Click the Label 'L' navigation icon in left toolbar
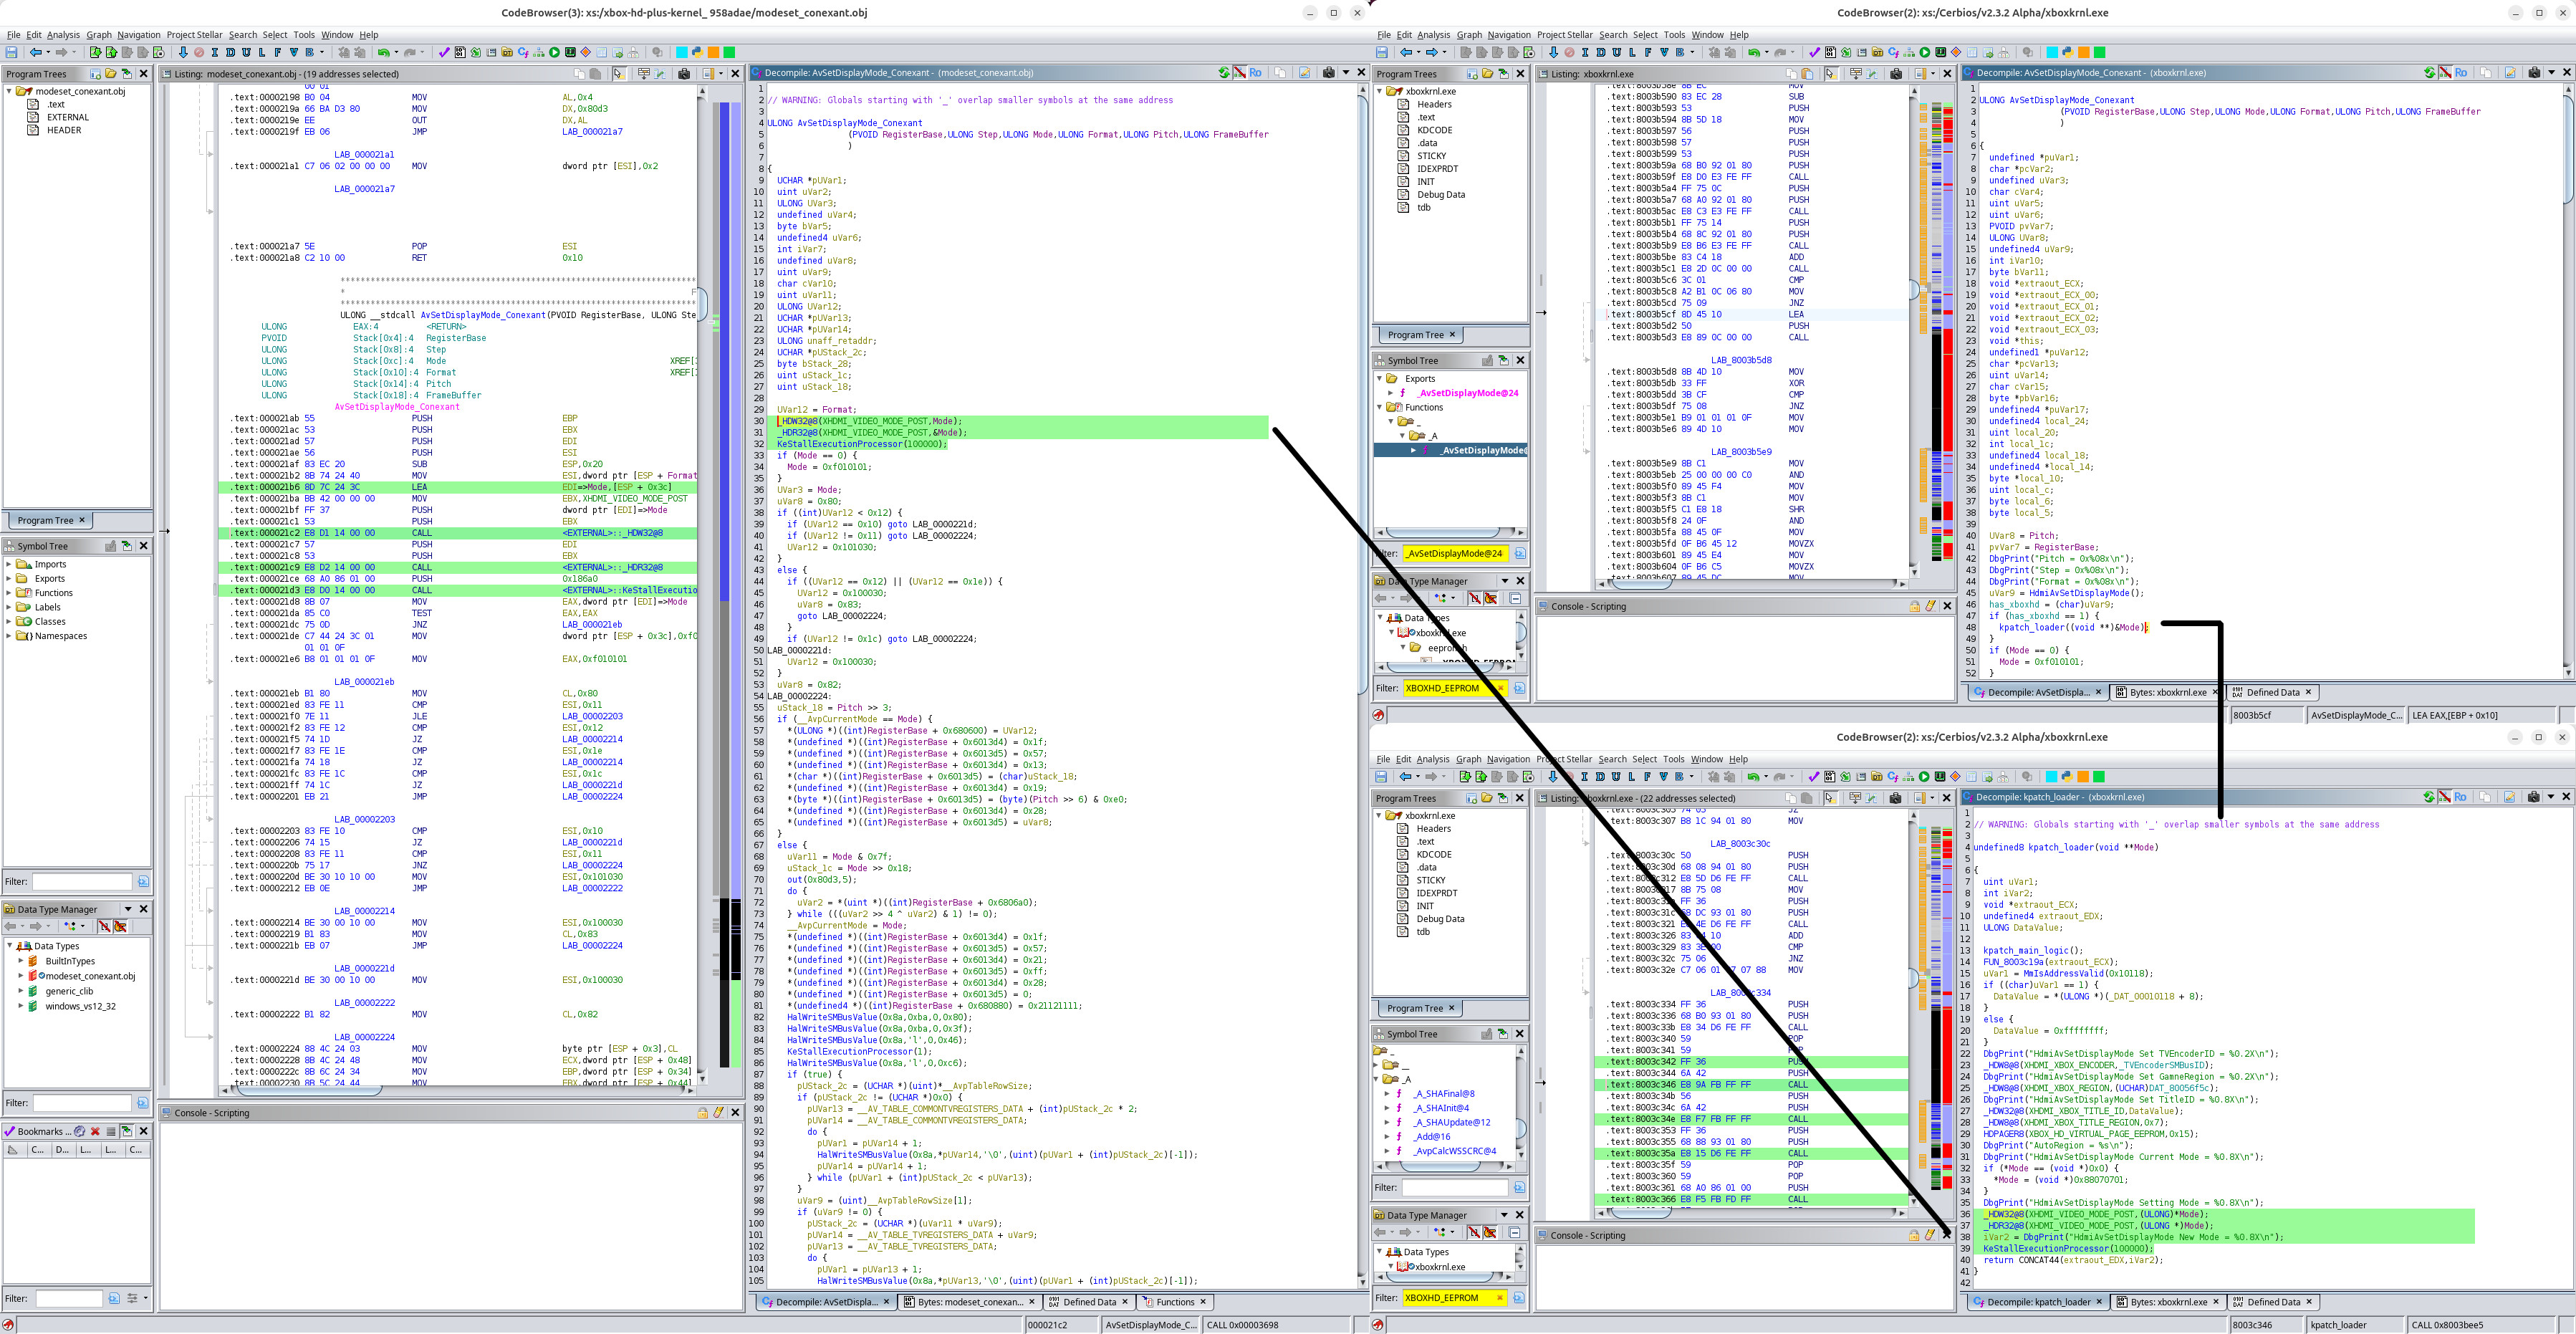Viewport: 2576px width, 1334px height. pyautogui.click(x=262, y=52)
